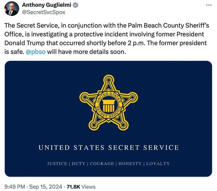Click the UNITED STATES SECRET SERVICE title
Image resolution: width=217 pixels, height=191 pixels.
(x=108, y=147)
